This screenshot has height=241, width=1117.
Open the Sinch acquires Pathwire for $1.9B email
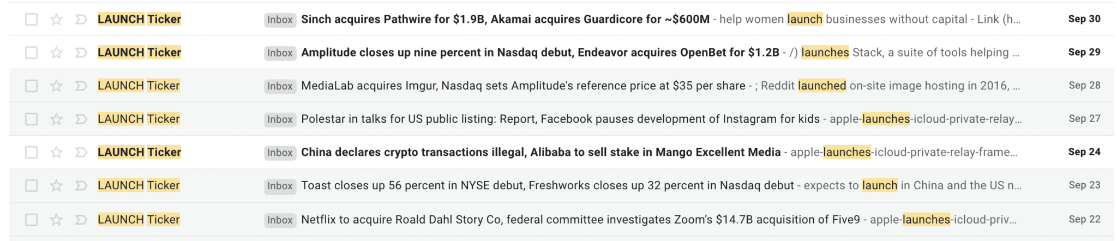click(505, 20)
